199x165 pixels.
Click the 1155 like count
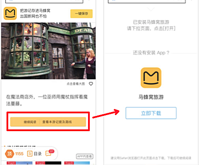[x=20, y=154]
